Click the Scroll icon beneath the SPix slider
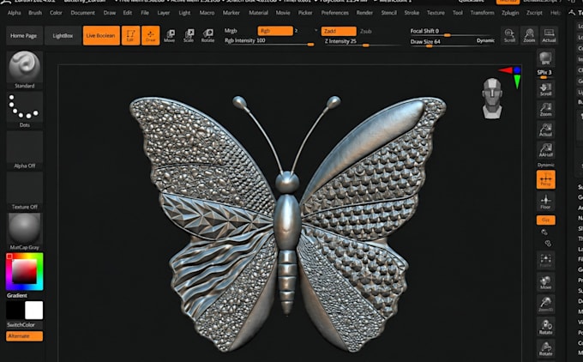583x362 pixels. pos(545,89)
